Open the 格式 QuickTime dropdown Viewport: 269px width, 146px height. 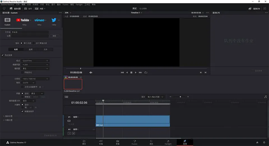35,61
